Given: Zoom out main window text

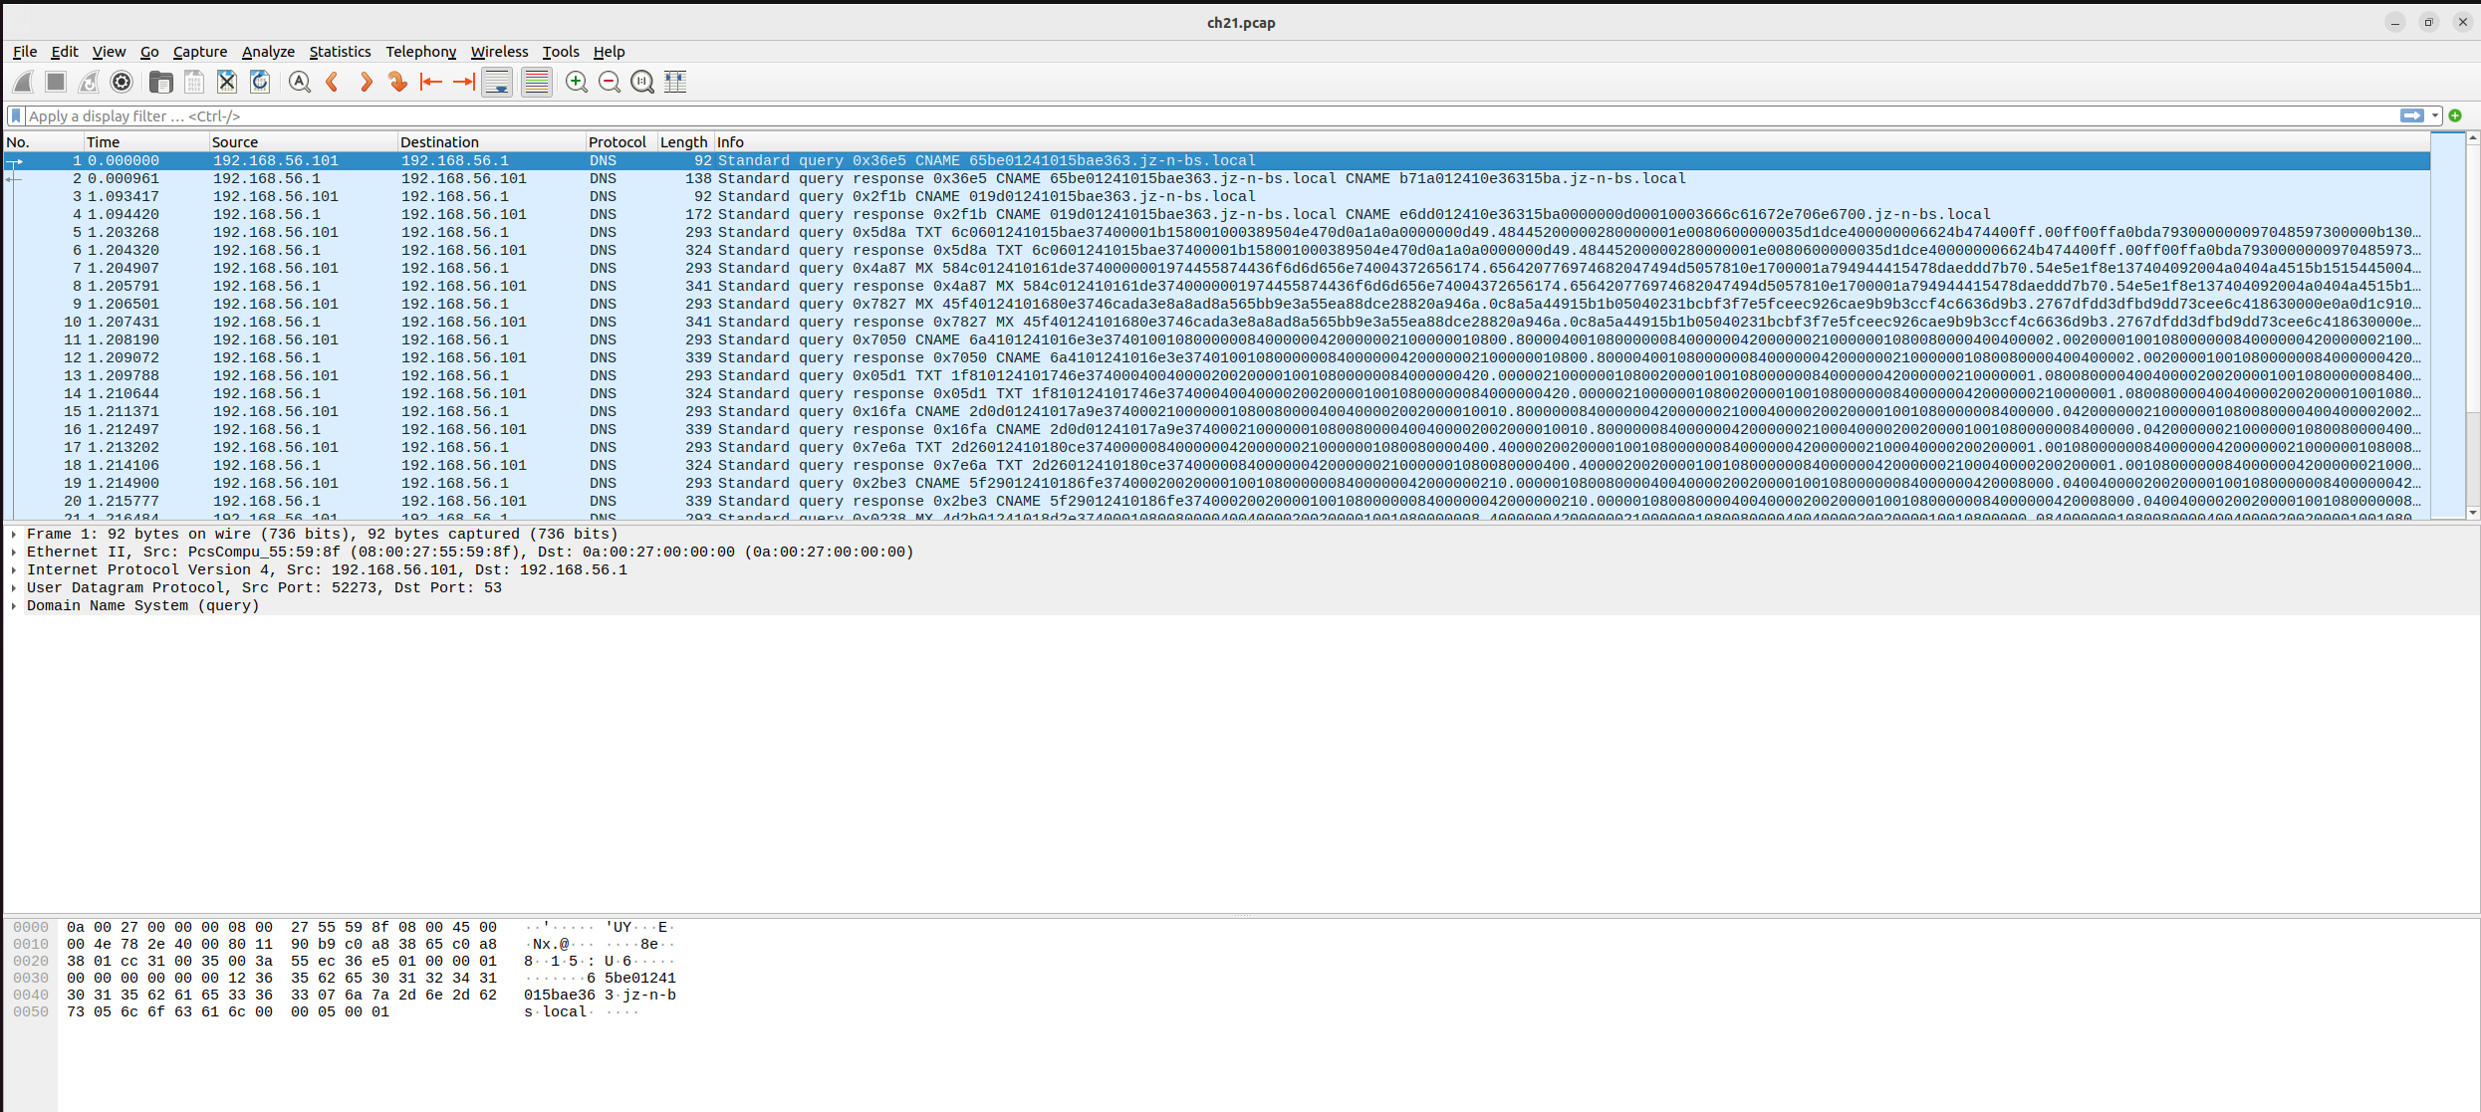Looking at the screenshot, I should tap(610, 83).
